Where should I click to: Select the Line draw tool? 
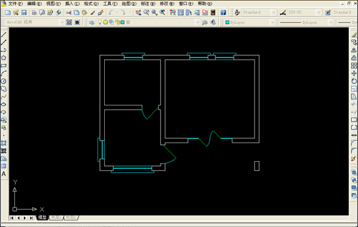[x=4, y=35]
